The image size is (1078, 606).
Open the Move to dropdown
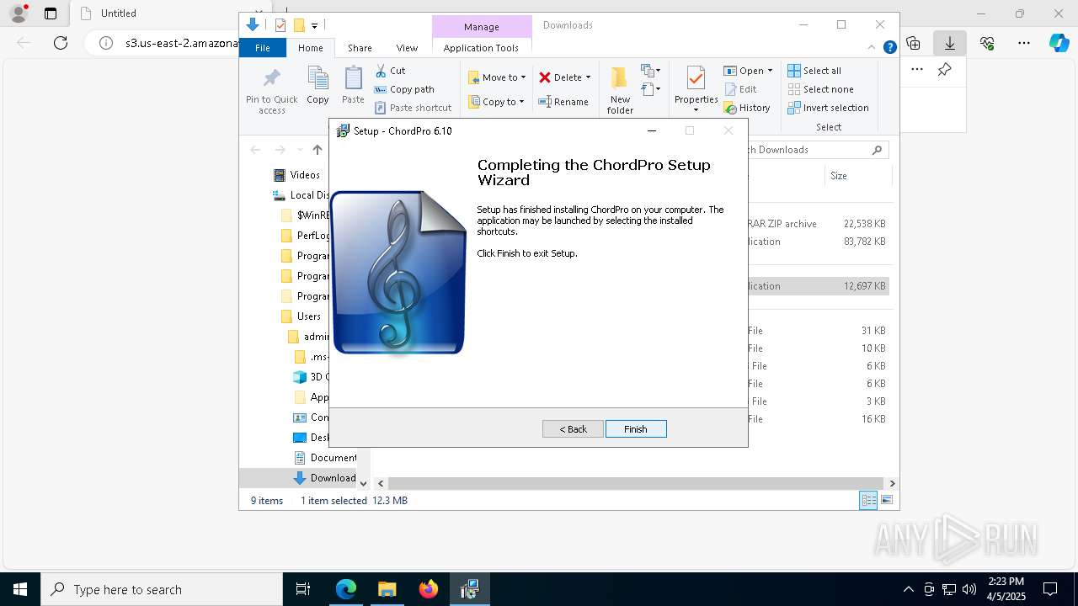tap(497, 77)
